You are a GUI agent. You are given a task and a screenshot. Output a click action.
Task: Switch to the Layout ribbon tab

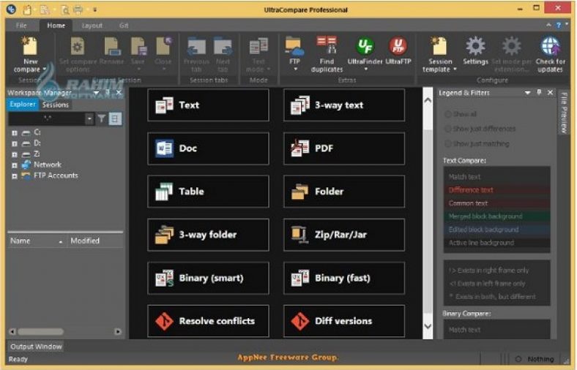point(92,26)
